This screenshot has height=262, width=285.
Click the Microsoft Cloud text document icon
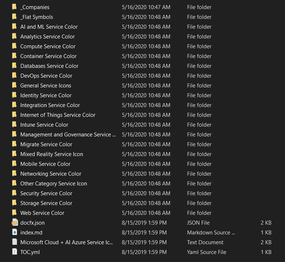point(15,242)
